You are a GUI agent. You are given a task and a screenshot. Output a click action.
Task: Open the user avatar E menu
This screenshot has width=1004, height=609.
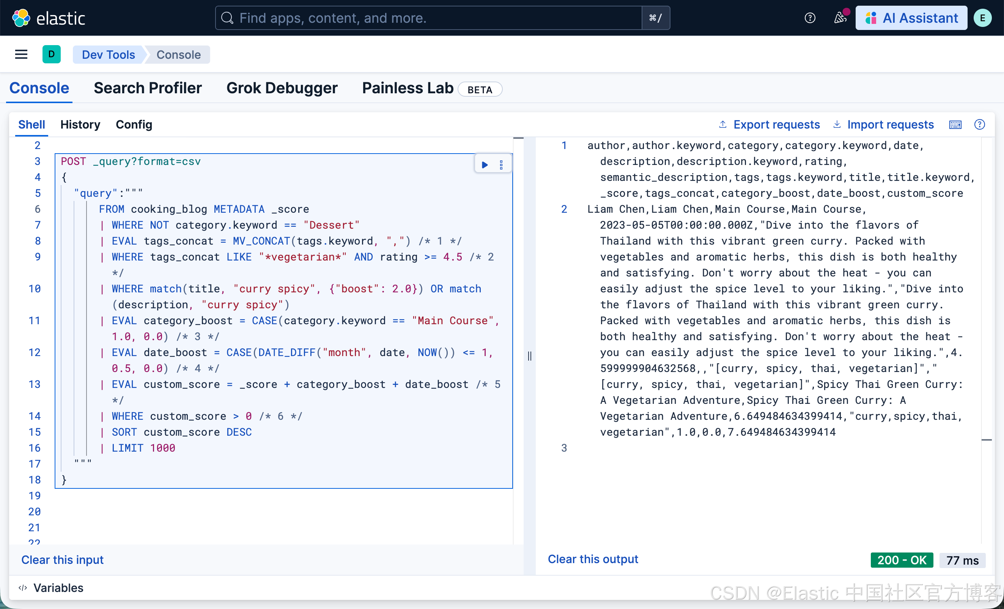pyautogui.click(x=982, y=18)
